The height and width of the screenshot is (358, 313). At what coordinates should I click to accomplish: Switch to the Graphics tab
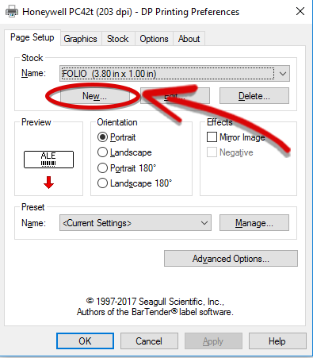click(x=81, y=39)
